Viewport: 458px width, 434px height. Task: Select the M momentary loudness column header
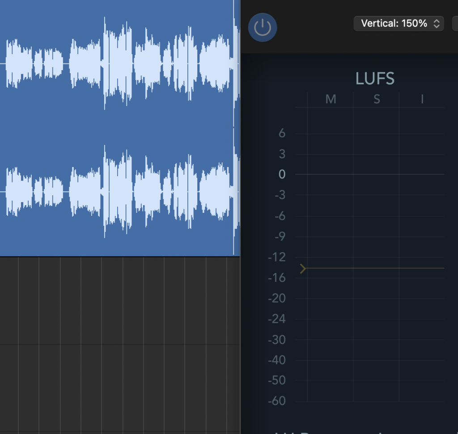[x=331, y=99]
